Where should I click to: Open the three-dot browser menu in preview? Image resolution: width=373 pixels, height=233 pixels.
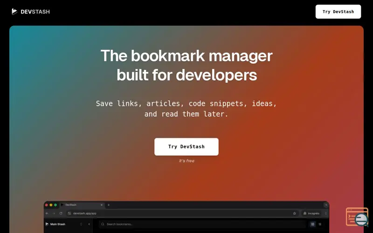325,213
